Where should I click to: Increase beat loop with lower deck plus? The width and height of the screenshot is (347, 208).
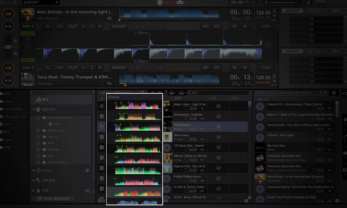click(100, 67)
